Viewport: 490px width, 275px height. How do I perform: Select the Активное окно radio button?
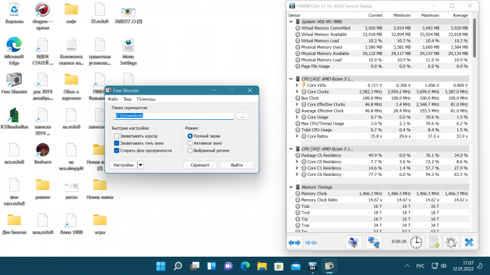coord(190,143)
